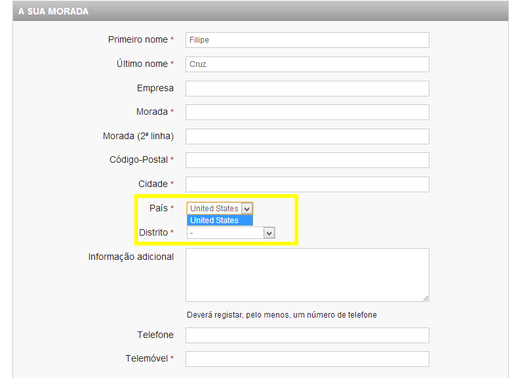Click the Código-Postal label text

pos(139,159)
